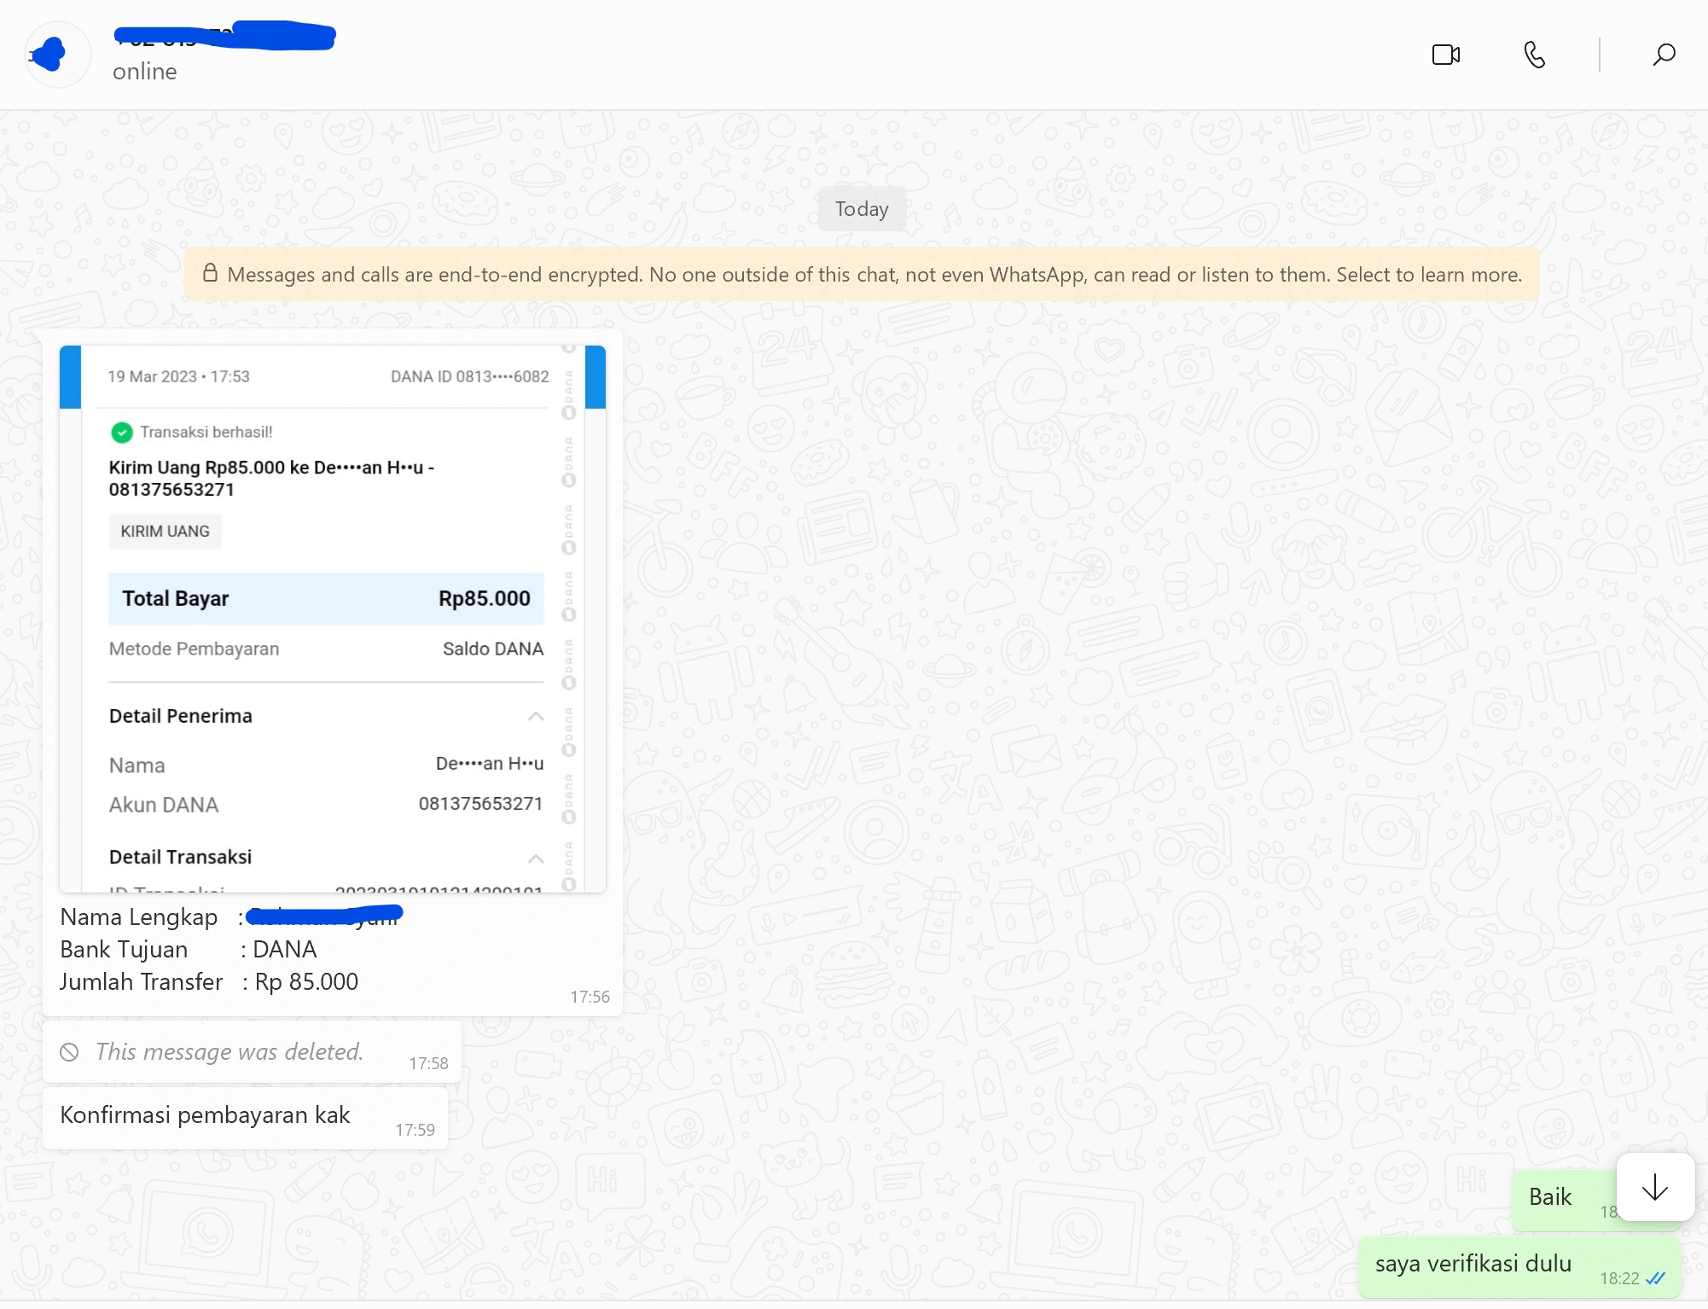
Task: Open the encryption notice banner
Action: 862,274
